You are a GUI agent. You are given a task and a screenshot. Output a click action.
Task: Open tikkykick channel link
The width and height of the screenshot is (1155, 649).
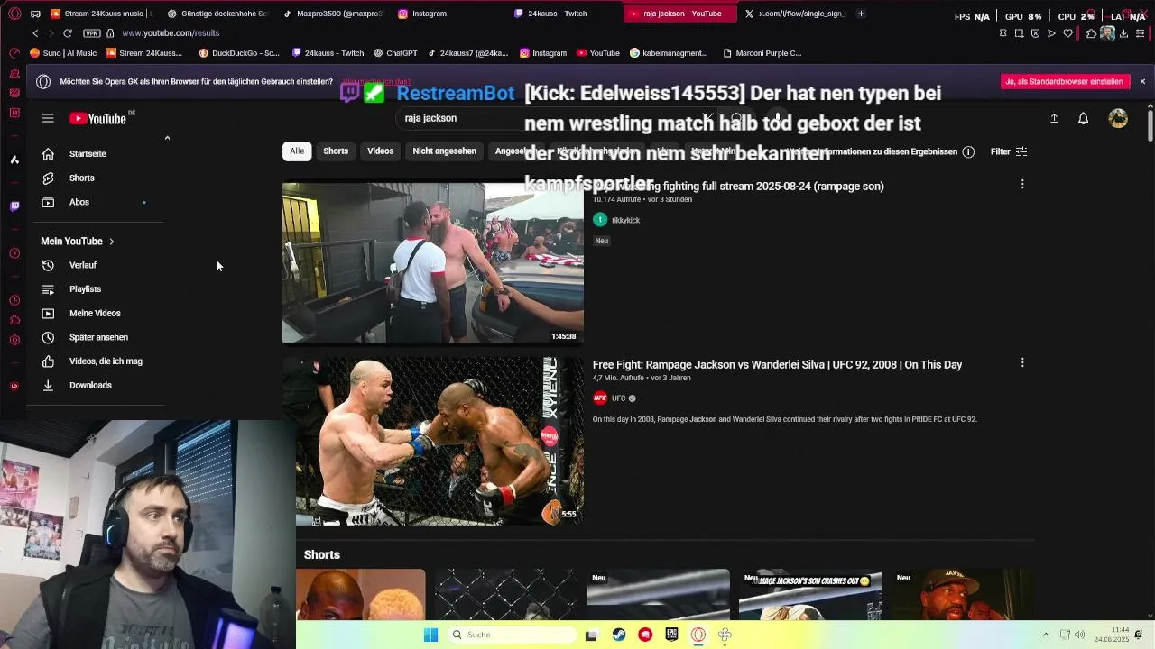pyautogui.click(x=625, y=220)
